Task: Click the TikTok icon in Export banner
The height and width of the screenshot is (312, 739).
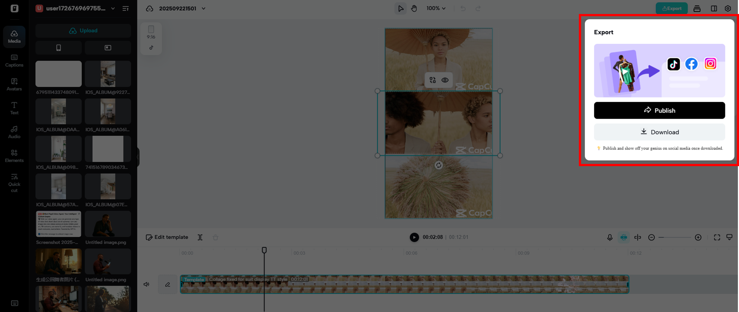Action: pos(674,64)
